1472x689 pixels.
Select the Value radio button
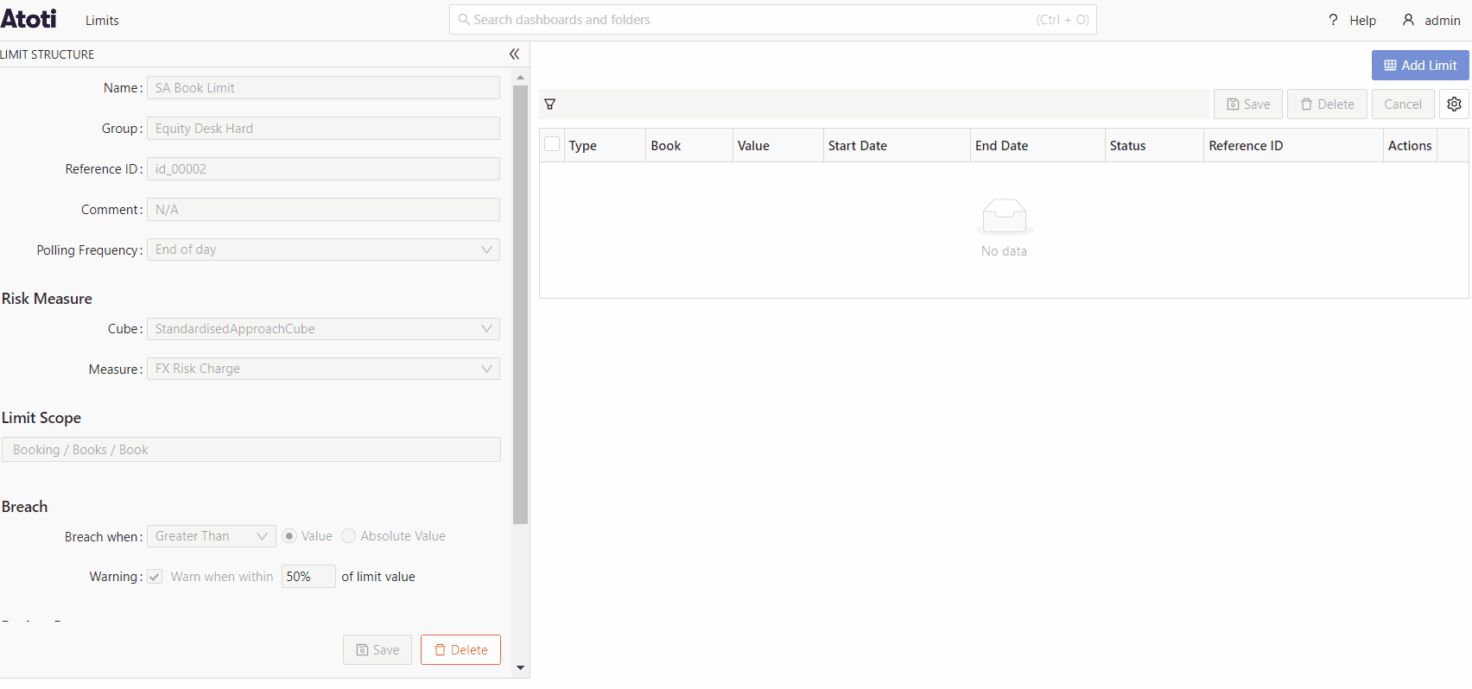(x=289, y=536)
